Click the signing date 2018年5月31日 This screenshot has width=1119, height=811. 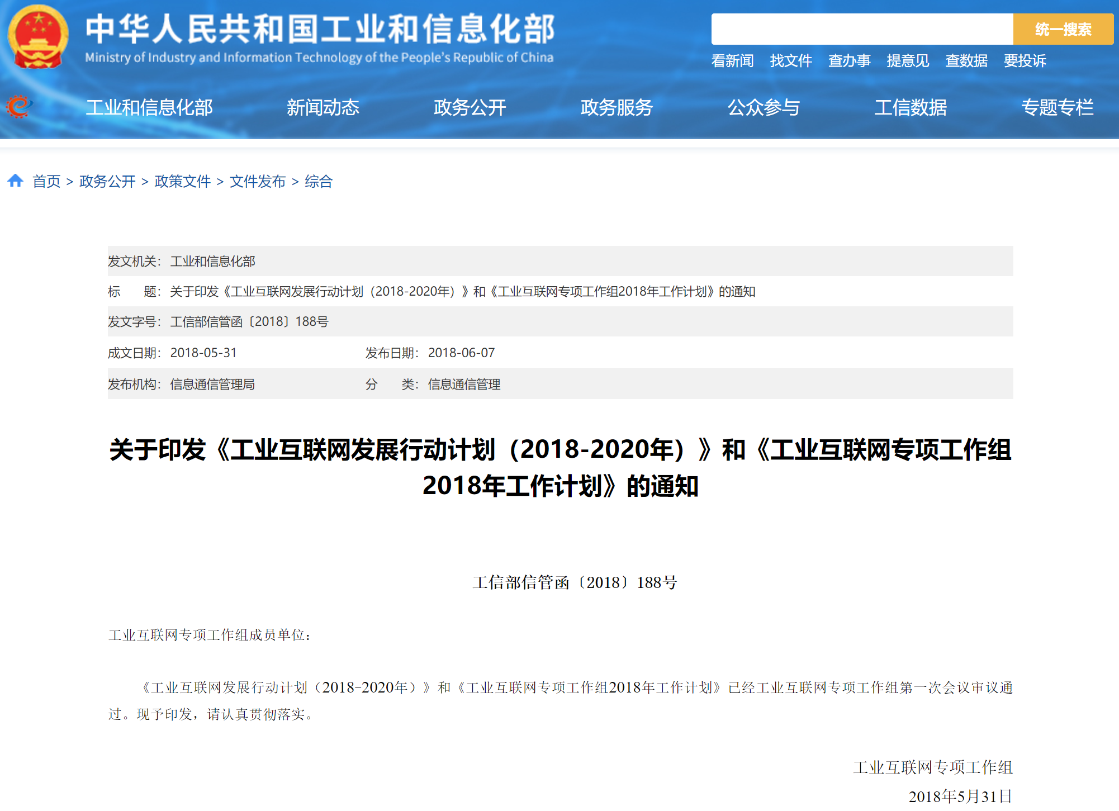pos(960,796)
